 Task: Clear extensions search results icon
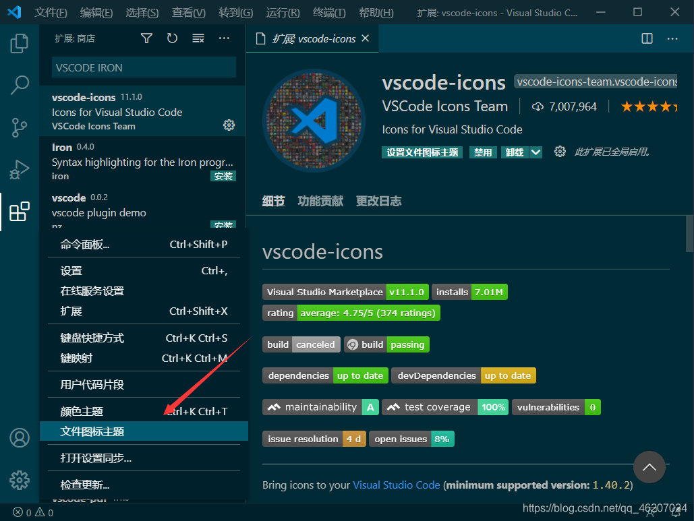[x=198, y=38]
